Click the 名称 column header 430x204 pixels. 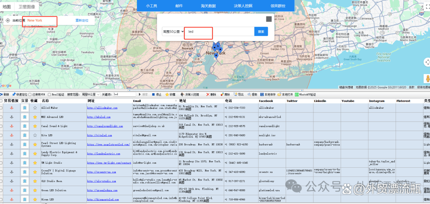(x=64, y=101)
